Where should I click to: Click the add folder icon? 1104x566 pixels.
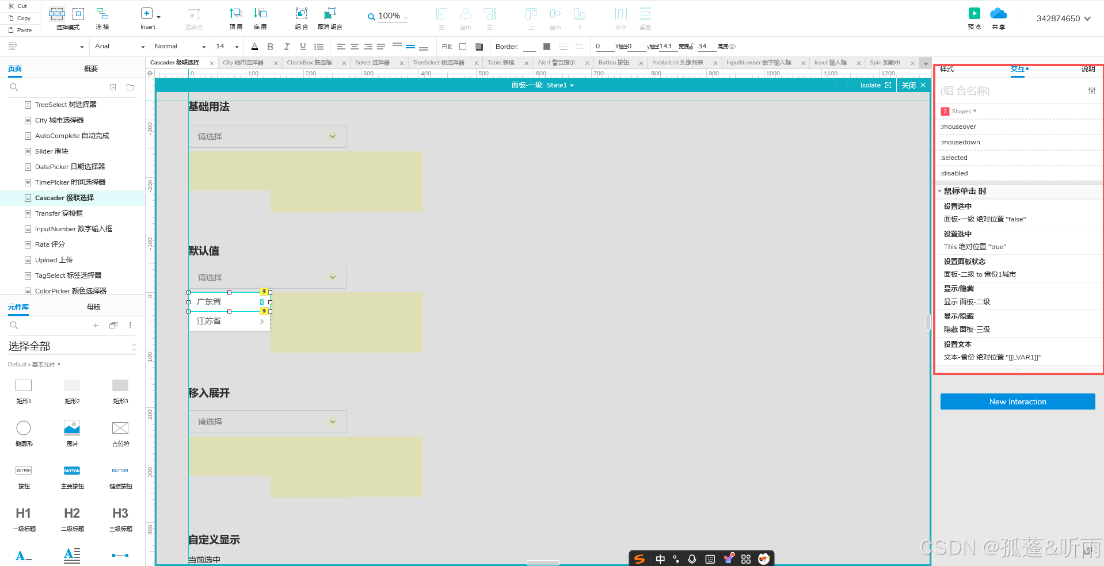coord(131,87)
